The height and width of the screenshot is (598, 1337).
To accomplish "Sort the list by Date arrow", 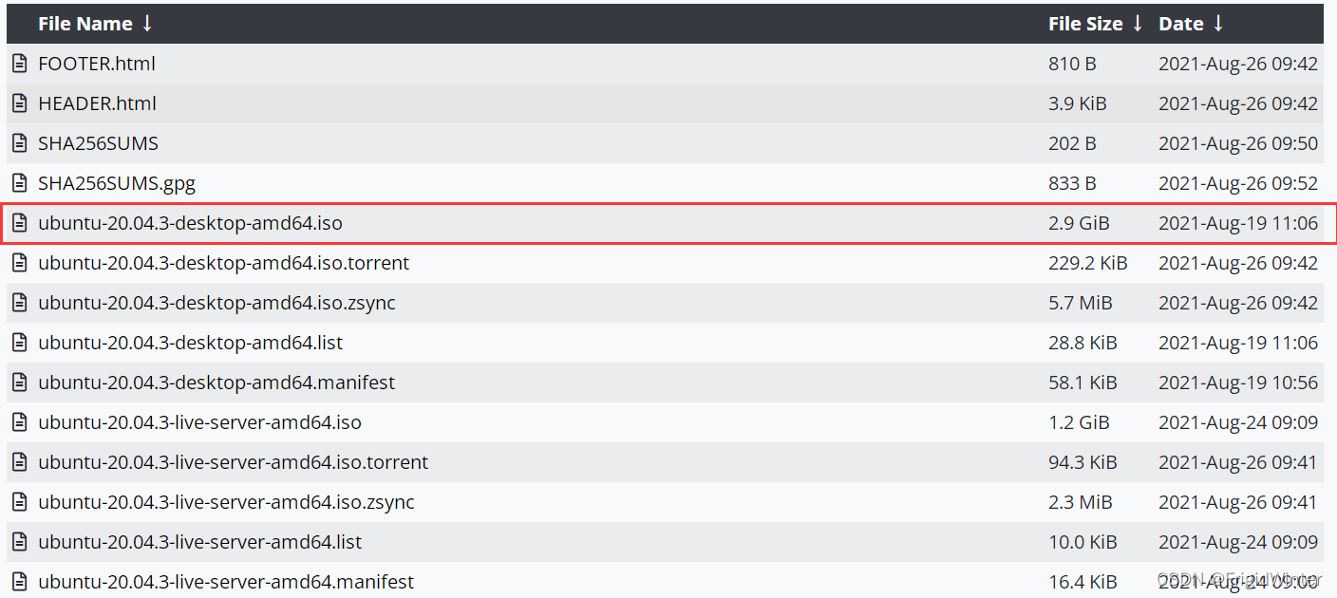I will (1218, 24).
